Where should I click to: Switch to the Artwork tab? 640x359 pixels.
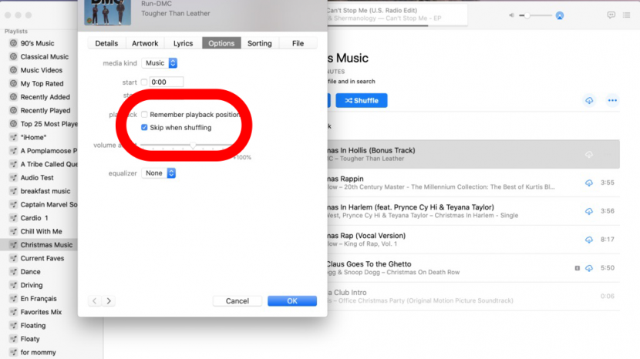point(145,43)
